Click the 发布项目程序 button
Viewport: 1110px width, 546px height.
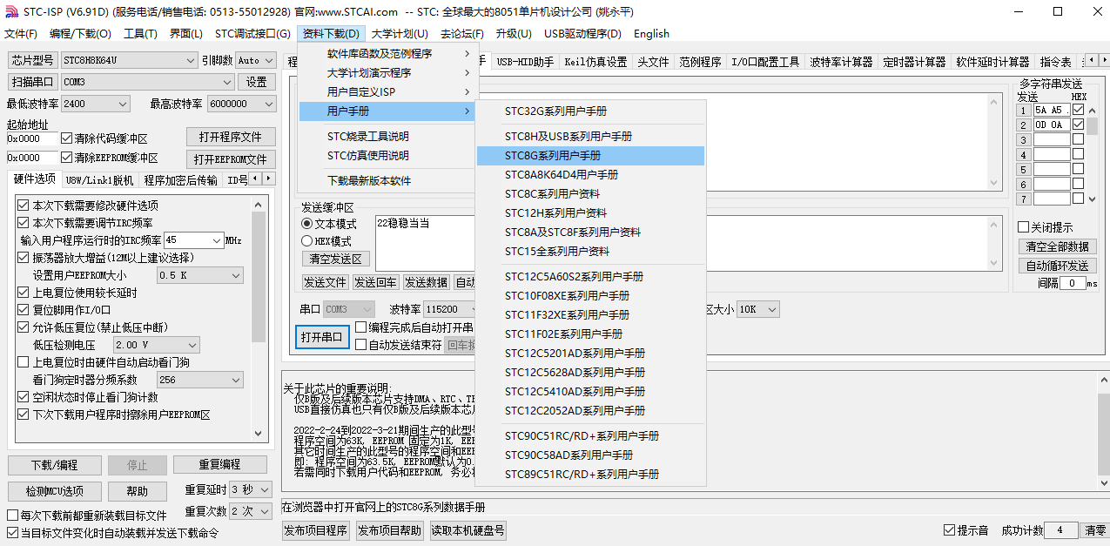point(315,530)
